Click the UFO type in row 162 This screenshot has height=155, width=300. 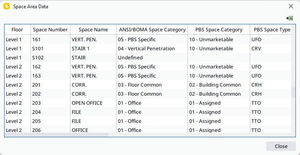pos(271,67)
